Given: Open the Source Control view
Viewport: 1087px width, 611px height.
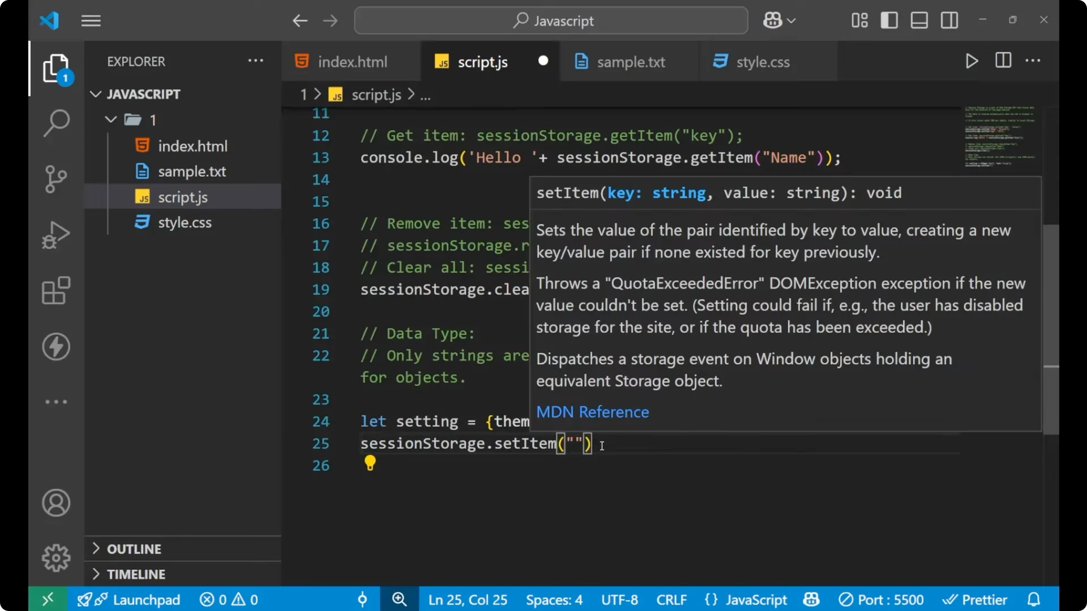Looking at the screenshot, I should pyautogui.click(x=55, y=179).
